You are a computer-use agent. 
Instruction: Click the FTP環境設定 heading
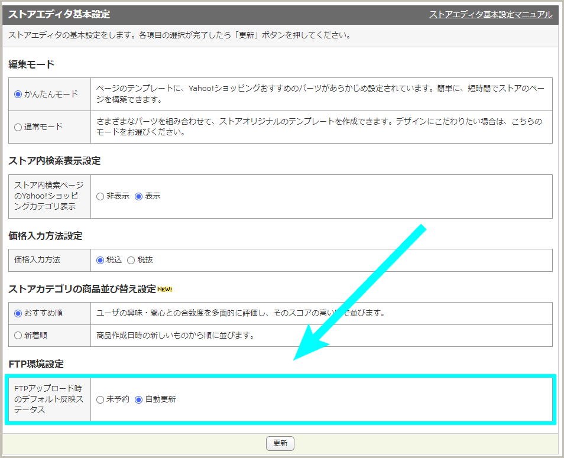click(36, 364)
